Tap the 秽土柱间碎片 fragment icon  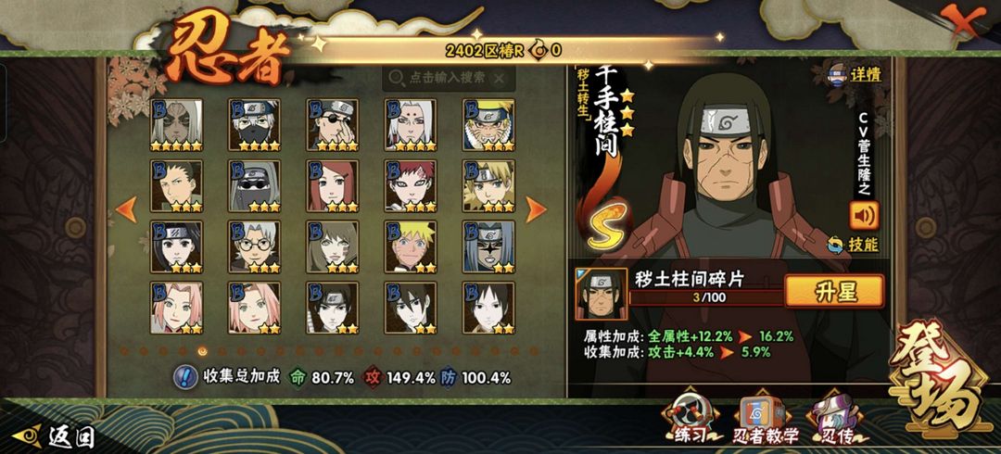[601, 295]
